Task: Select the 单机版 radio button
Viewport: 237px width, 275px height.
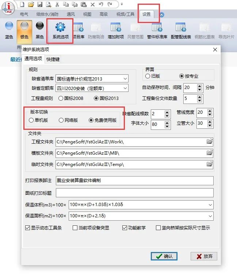Action: click(31, 120)
